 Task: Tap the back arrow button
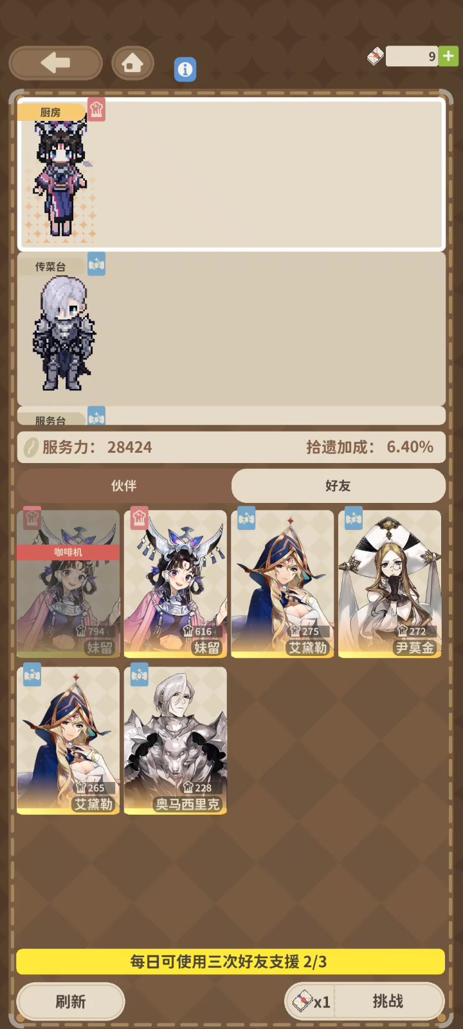(x=56, y=63)
